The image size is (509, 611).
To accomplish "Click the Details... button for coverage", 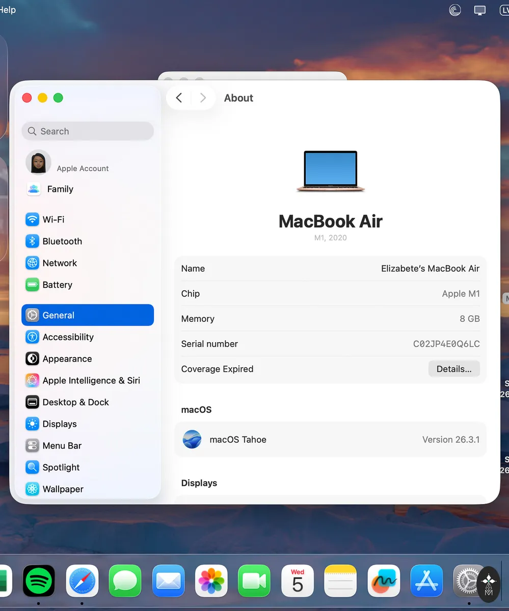I will tap(454, 369).
